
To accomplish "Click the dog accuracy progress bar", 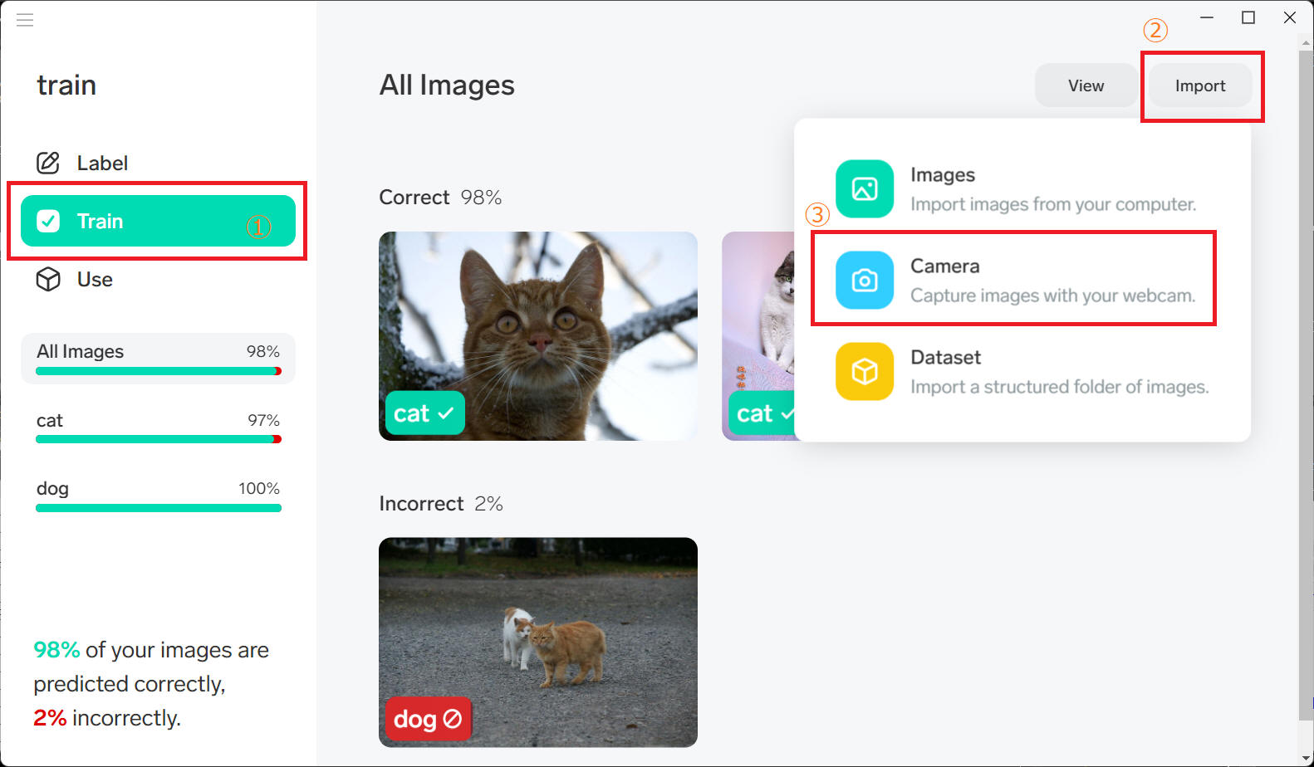I will coord(159,508).
